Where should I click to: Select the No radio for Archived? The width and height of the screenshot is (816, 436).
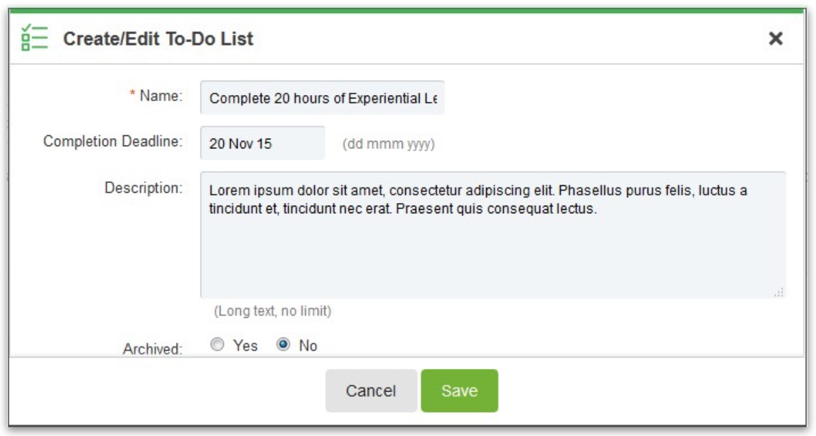coord(283,344)
